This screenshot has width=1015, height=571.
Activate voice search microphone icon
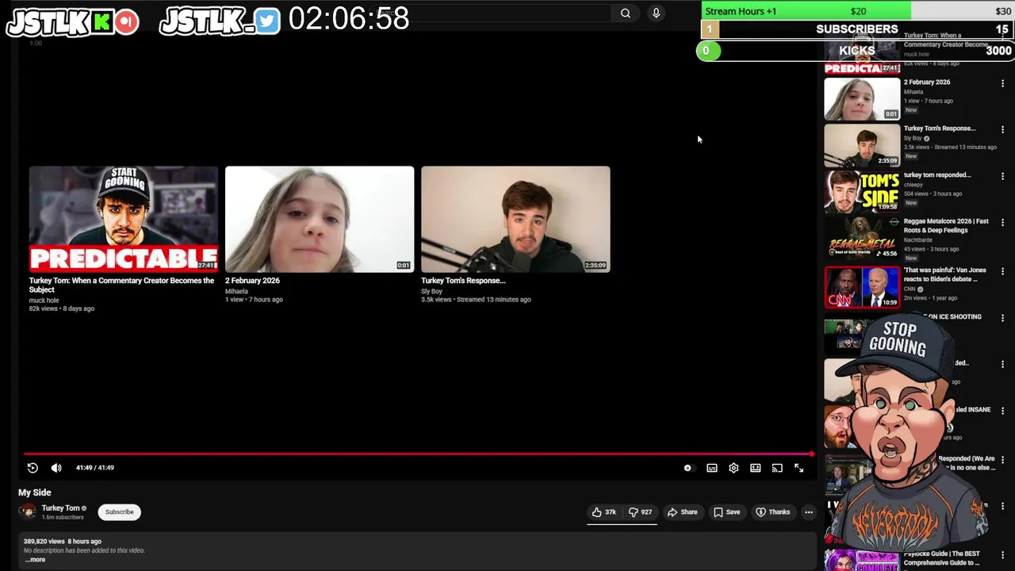(x=656, y=13)
